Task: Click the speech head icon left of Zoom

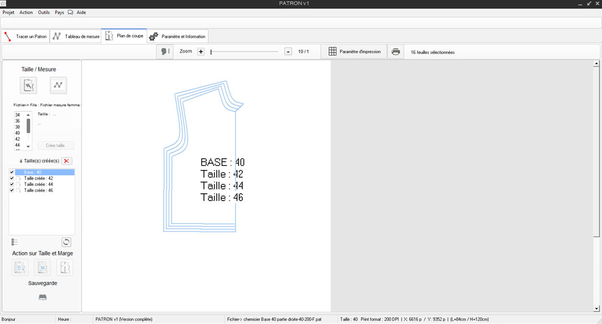Action: click(x=165, y=52)
